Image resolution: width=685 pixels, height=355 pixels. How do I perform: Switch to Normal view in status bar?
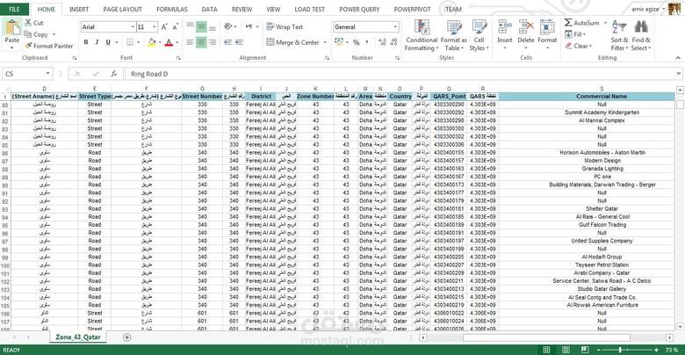point(546,350)
